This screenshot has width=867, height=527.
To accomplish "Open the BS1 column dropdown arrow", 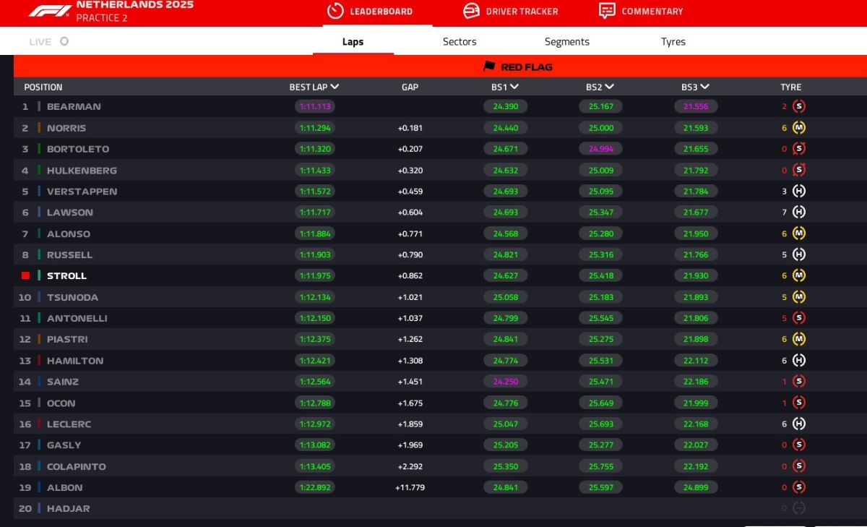I will tap(514, 87).
